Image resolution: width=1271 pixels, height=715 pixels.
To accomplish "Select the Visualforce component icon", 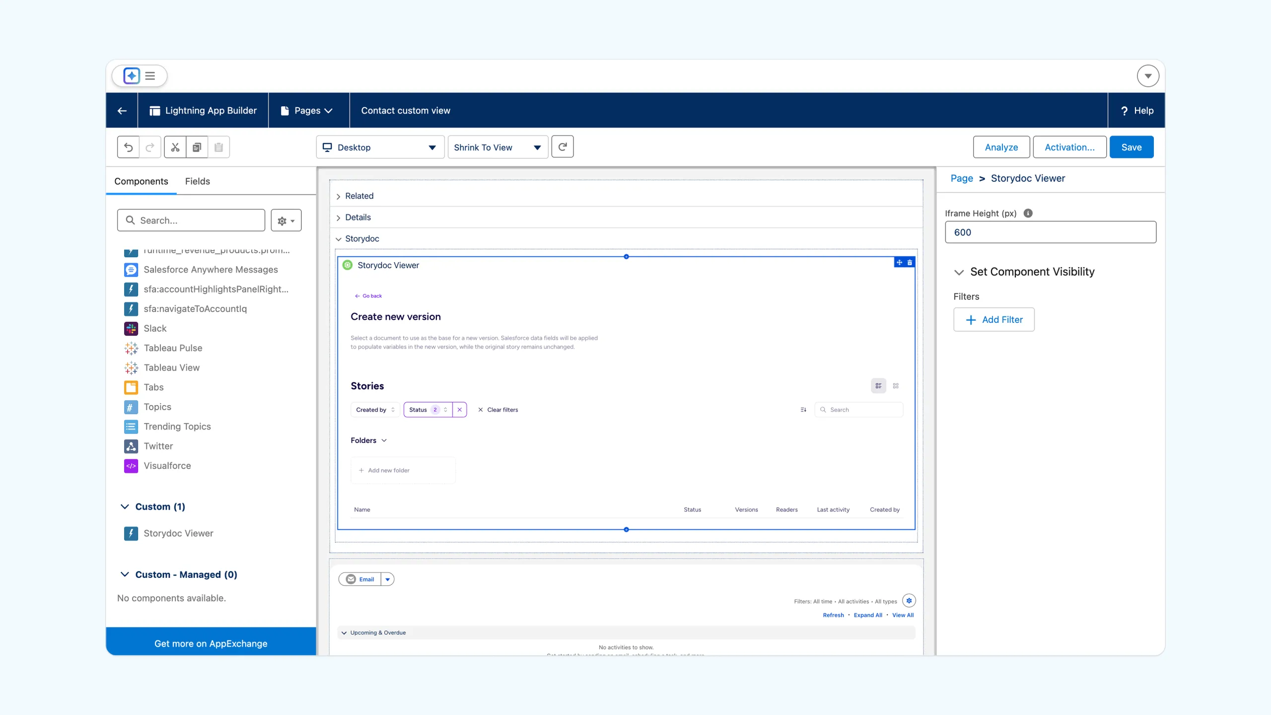I will (x=131, y=466).
